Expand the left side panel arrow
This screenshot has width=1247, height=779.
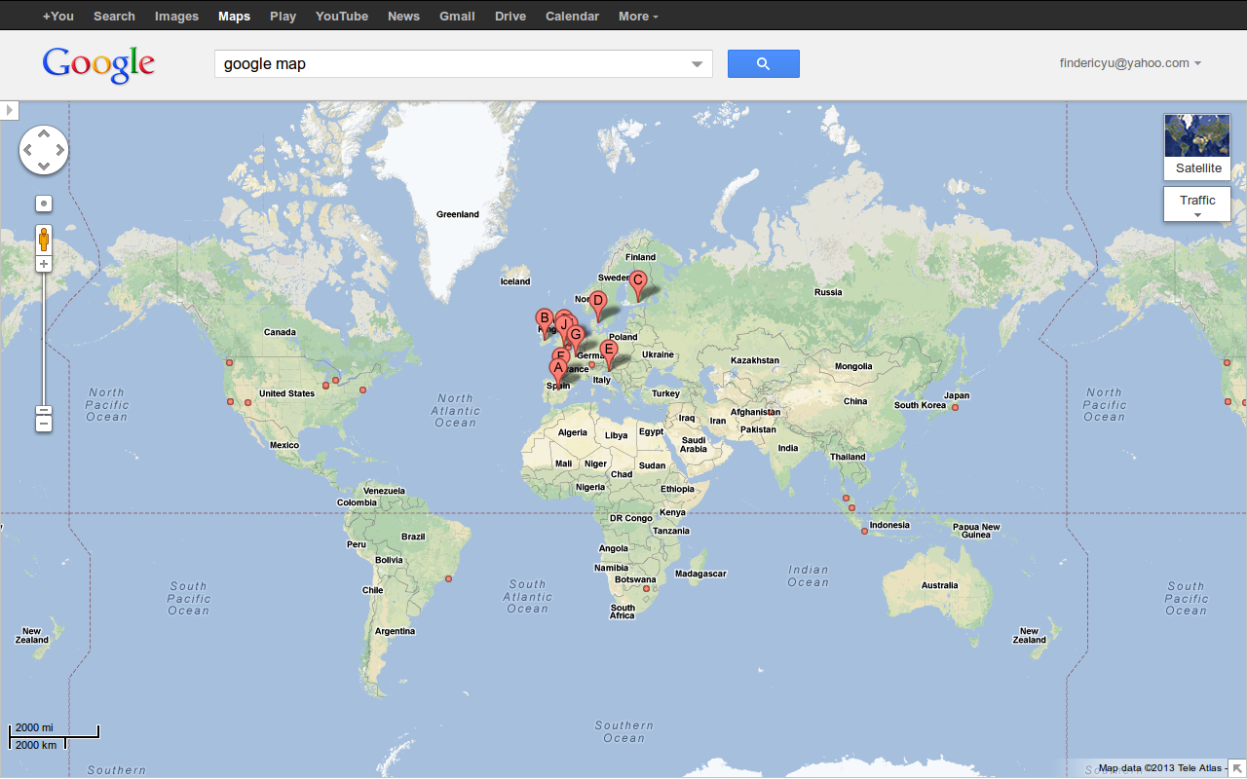point(10,110)
